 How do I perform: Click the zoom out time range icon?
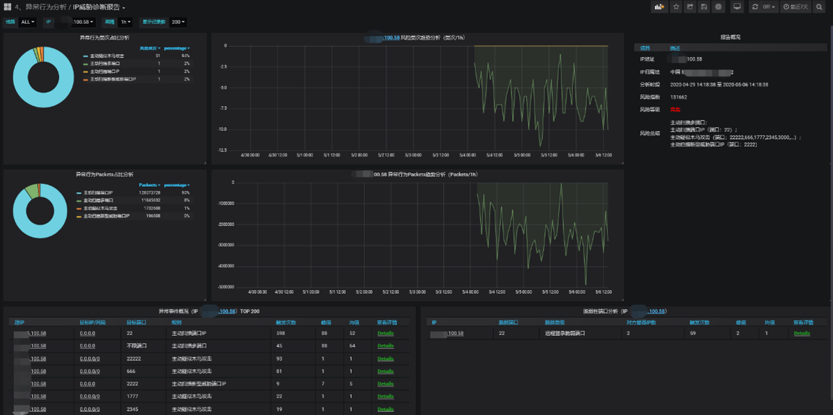point(819,7)
